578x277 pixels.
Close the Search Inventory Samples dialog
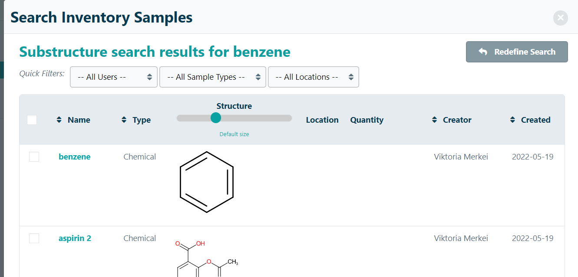click(560, 18)
